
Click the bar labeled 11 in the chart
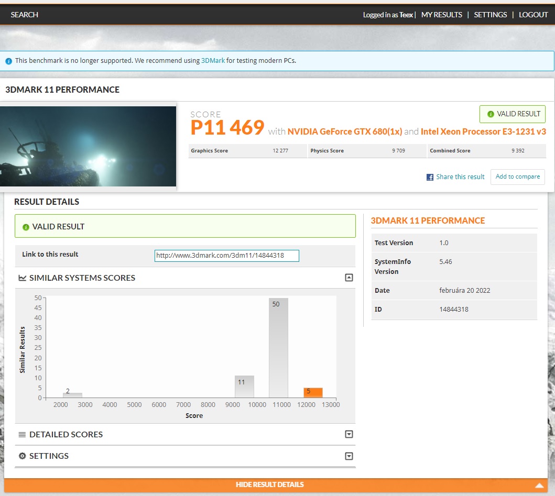pos(244,387)
